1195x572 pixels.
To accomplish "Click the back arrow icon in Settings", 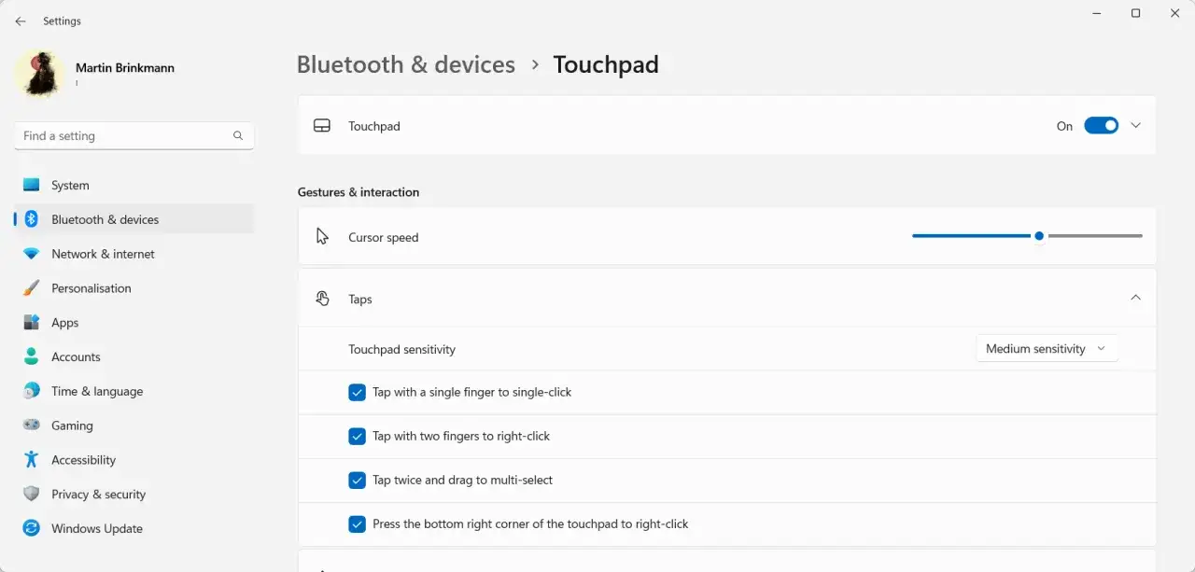I will click(21, 21).
